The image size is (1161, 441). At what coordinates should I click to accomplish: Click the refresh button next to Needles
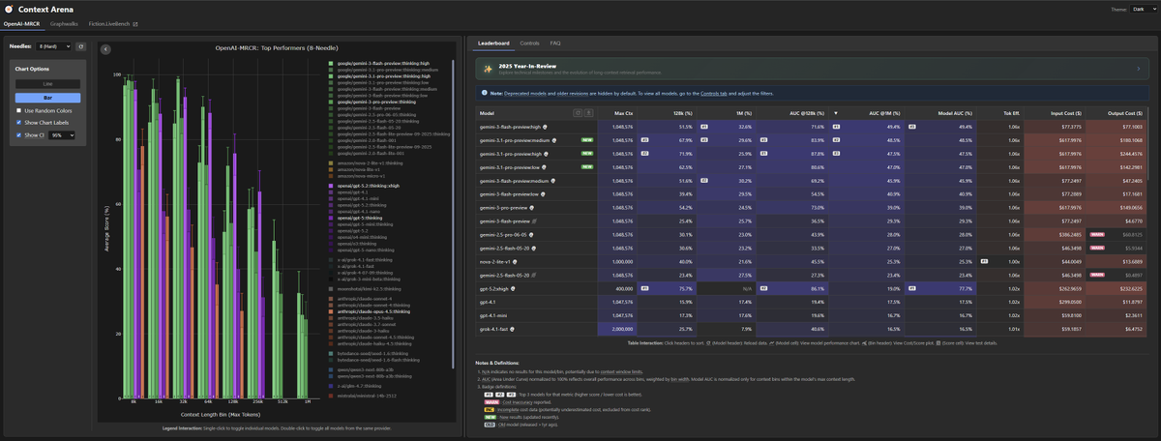(81, 45)
